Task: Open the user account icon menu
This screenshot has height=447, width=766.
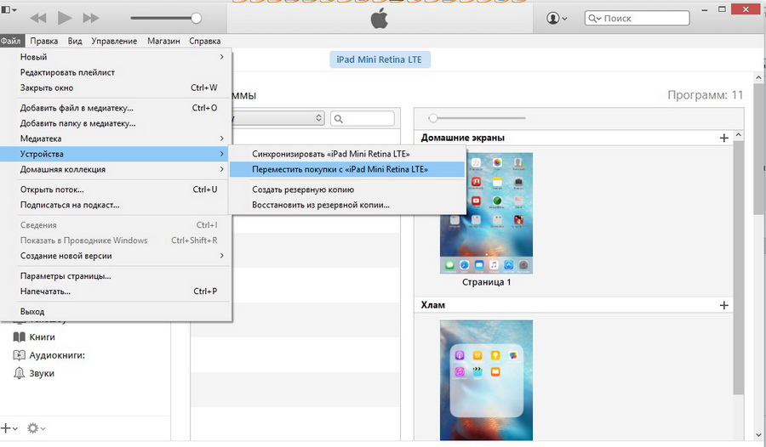Action: (557, 18)
